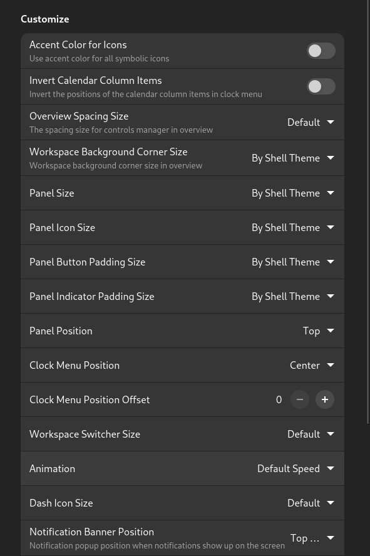
Task: Enable Accent Color for Icons switch
Action: pyautogui.click(x=321, y=51)
